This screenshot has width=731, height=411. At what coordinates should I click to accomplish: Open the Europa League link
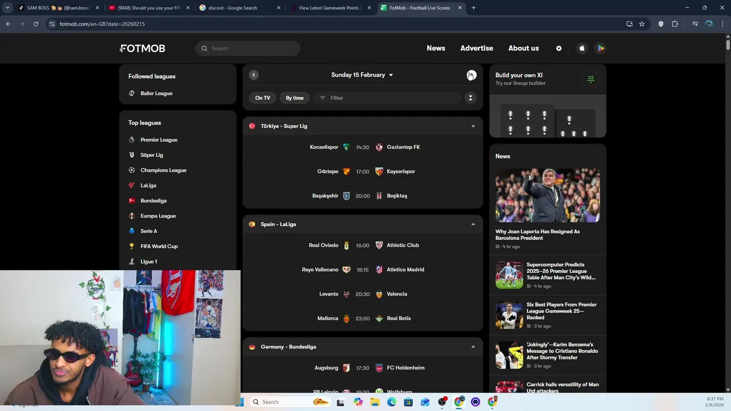tap(158, 216)
